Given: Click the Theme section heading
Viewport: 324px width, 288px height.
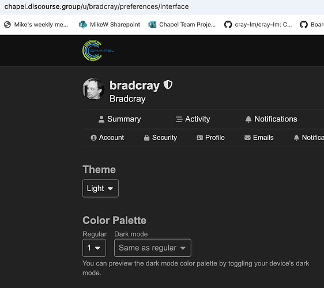Looking at the screenshot, I should 99,169.
